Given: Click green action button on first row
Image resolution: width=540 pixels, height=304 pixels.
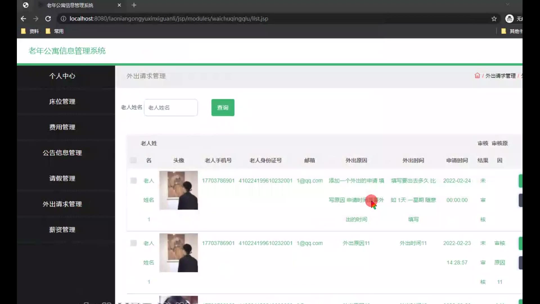Looking at the screenshot, I should click(521, 181).
